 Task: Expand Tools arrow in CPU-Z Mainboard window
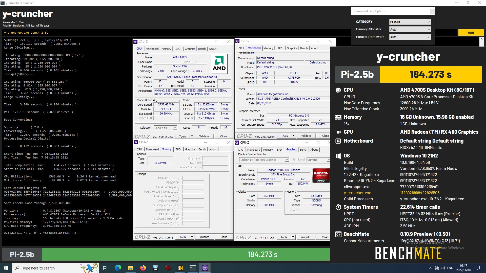[294, 136]
